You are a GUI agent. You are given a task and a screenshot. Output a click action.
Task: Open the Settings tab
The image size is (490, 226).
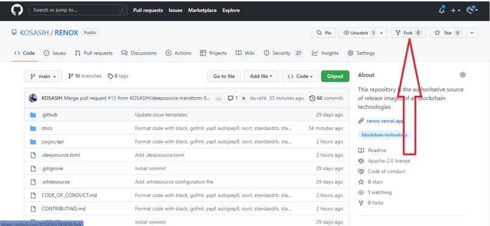point(361,53)
